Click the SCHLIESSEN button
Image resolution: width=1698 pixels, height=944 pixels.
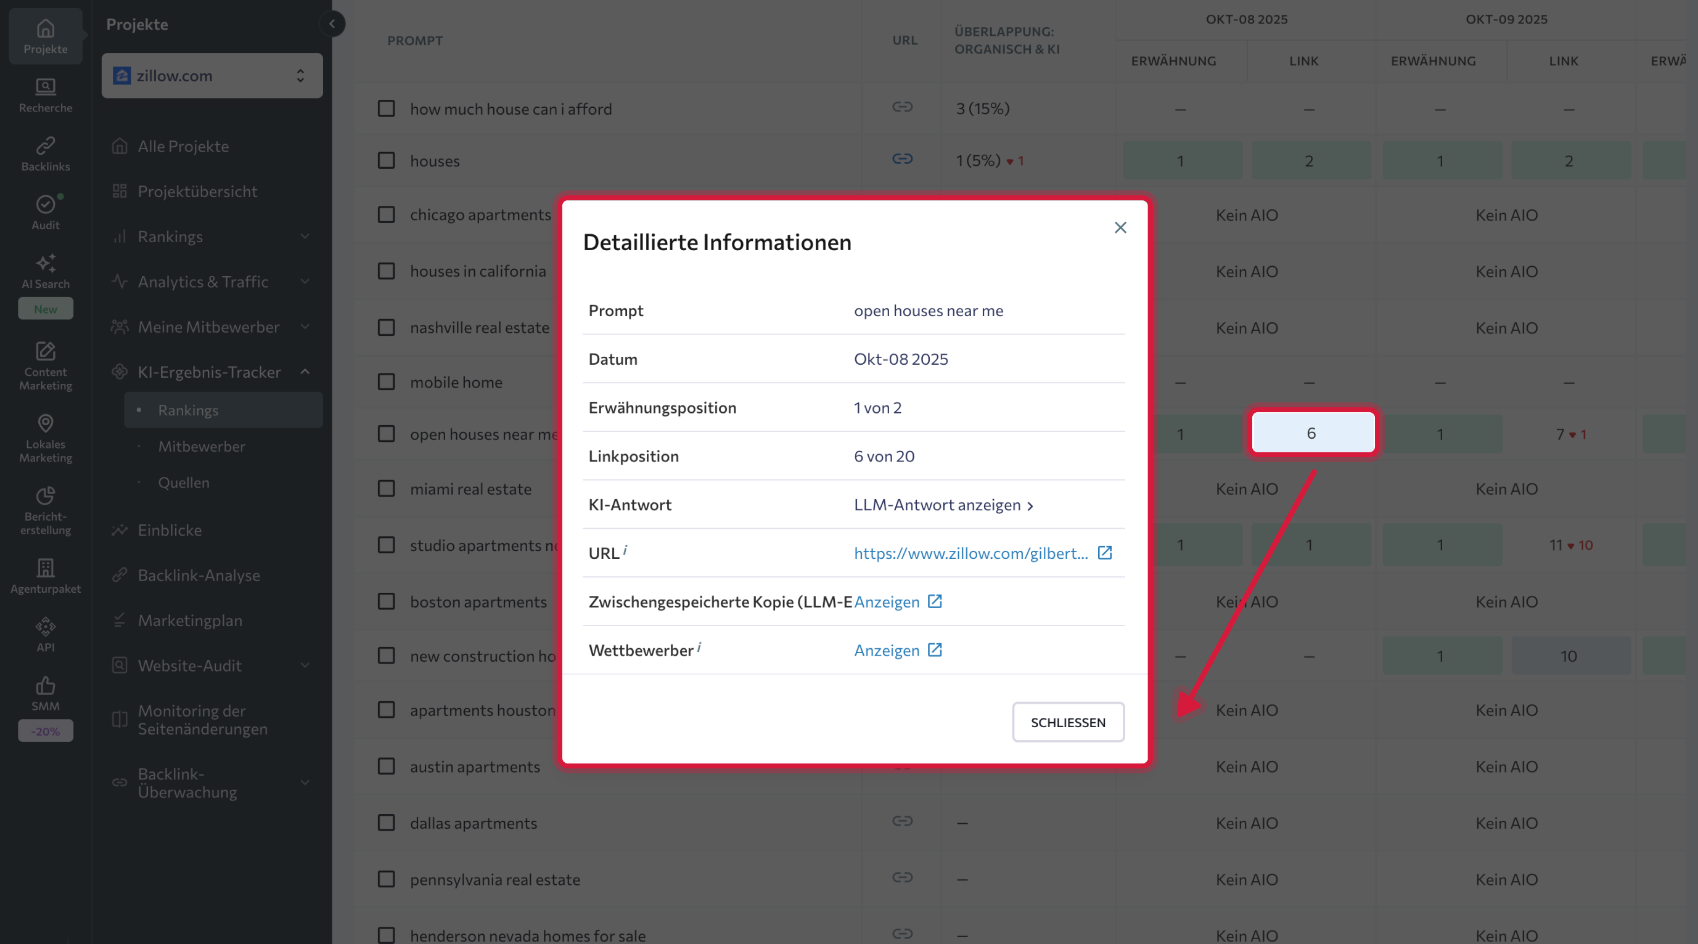pyautogui.click(x=1068, y=722)
